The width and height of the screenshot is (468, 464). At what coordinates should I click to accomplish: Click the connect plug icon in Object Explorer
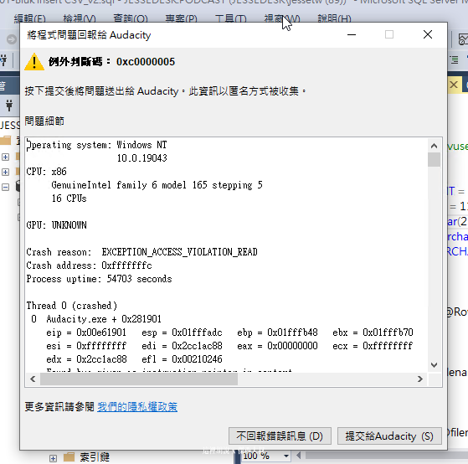tap(9, 105)
